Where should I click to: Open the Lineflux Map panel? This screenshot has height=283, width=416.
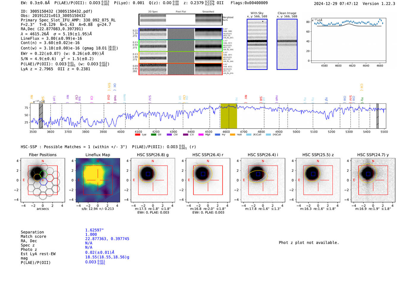pyautogui.click(x=98, y=180)
